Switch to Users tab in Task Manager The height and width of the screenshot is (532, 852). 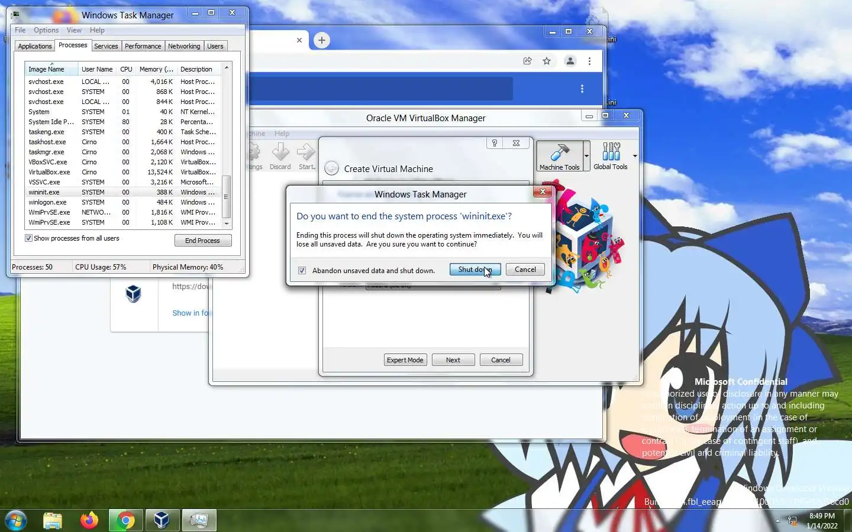pyautogui.click(x=215, y=46)
